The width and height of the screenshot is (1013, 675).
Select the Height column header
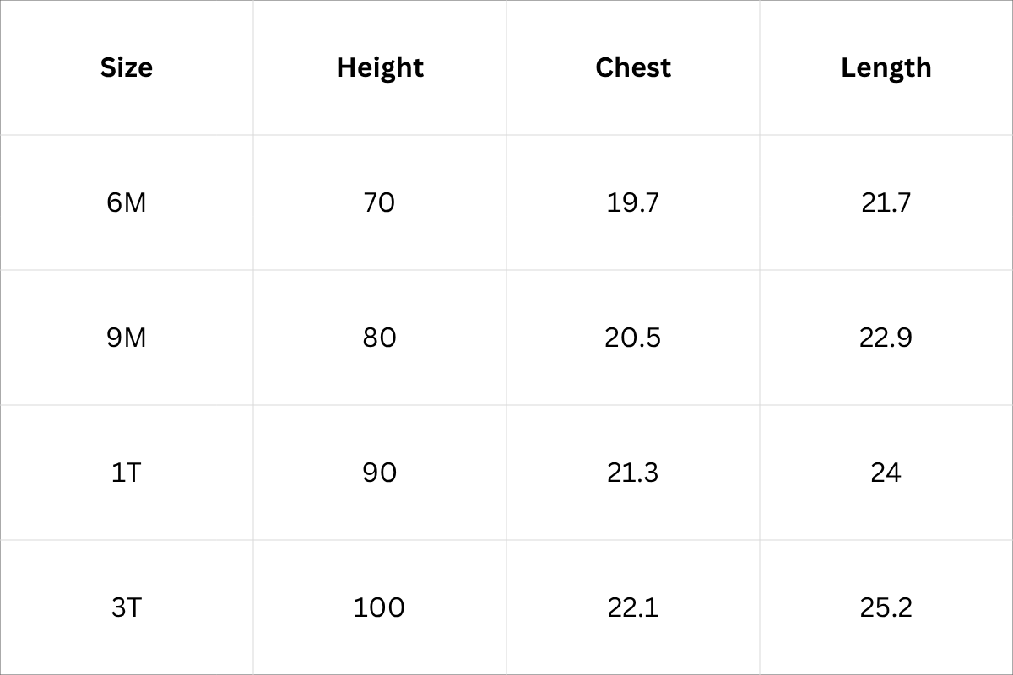click(x=380, y=67)
